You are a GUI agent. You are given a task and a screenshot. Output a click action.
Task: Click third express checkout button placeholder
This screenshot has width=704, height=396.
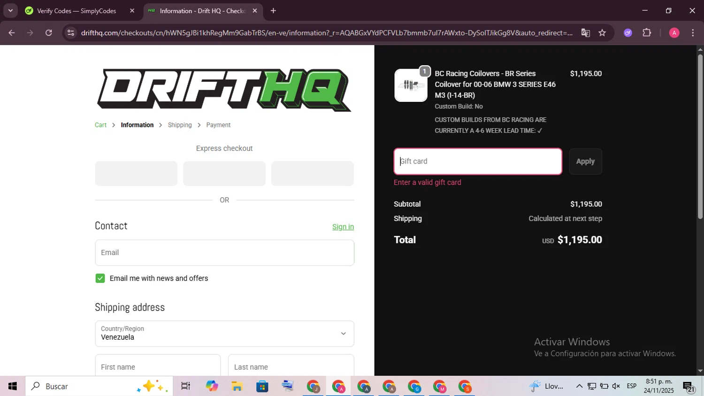click(313, 173)
